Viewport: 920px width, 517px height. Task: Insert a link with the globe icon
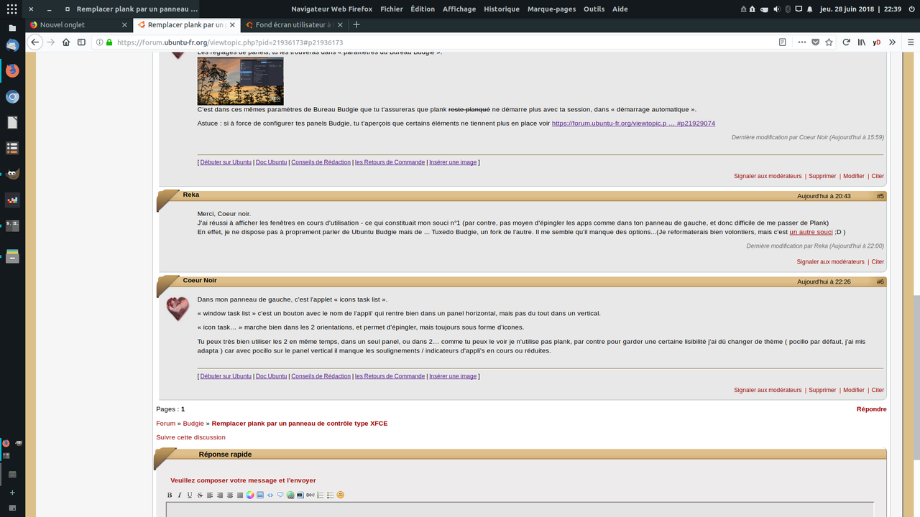click(290, 495)
